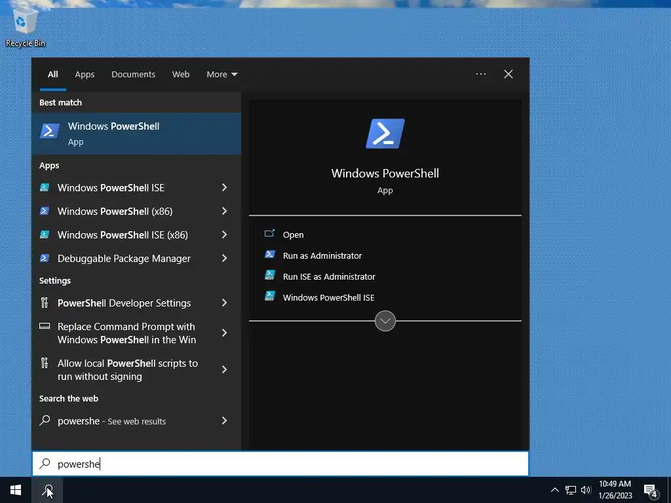671x503 pixels.
Task: Click the Open action icon
Action: [269, 233]
